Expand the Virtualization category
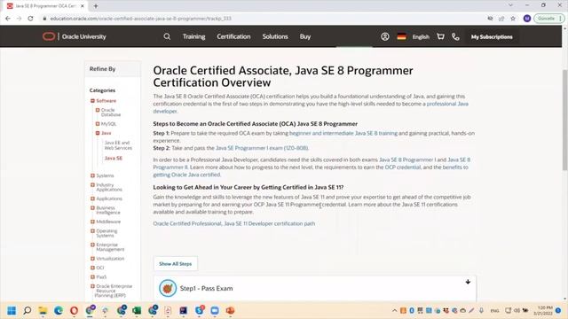This screenshot has height=319, width=568. tap(92, 259)
